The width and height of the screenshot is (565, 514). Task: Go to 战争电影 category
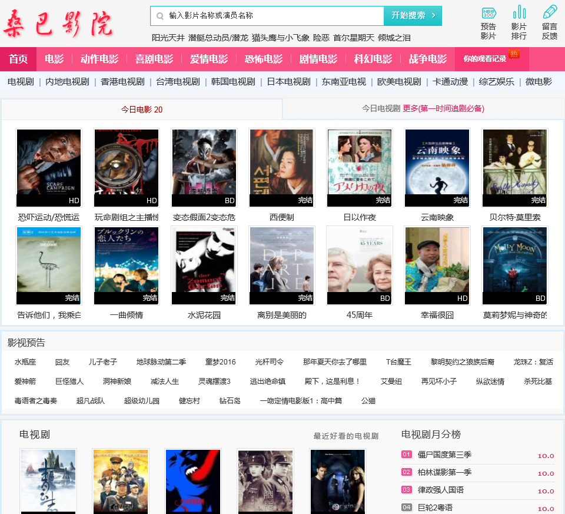[428, 59]
